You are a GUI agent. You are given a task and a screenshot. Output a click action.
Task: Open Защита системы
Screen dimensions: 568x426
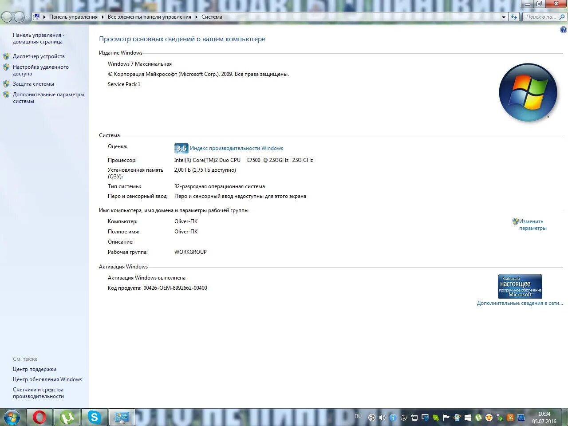33,84
